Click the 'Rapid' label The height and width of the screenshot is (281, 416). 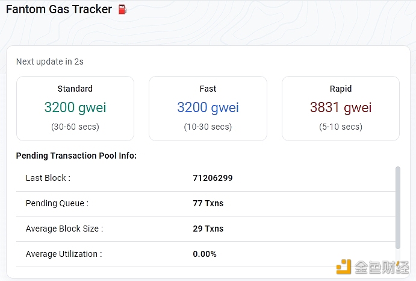point(341,89)
